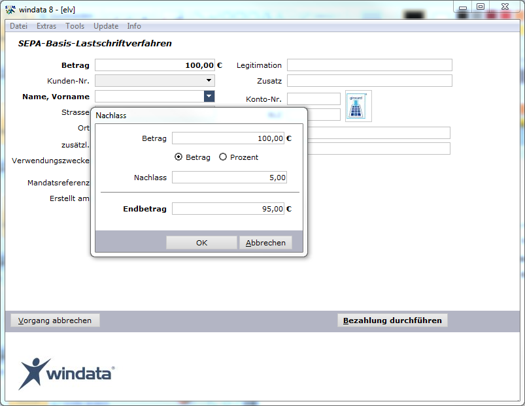Screen dimensions: 525x406
Task: Click Abbrechen in Nachlass dialog
Action: point(265,243)
